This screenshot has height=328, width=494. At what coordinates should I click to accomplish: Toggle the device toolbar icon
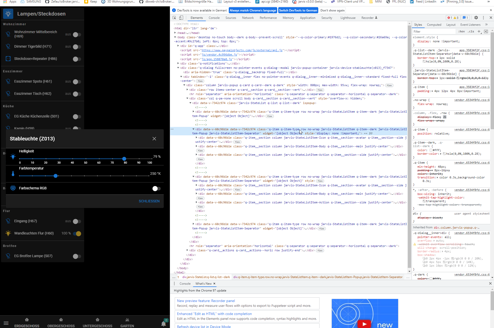click(x=181, y=18)
